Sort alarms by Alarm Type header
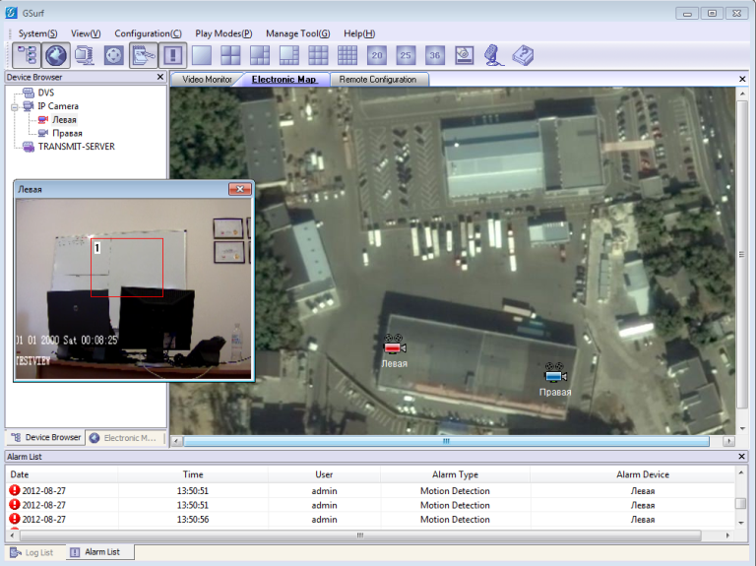The image size is (756, 566). click(455, 474)
